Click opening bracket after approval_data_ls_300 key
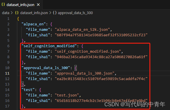This screenshot has height=110, width=170. (x=76, y=68)
